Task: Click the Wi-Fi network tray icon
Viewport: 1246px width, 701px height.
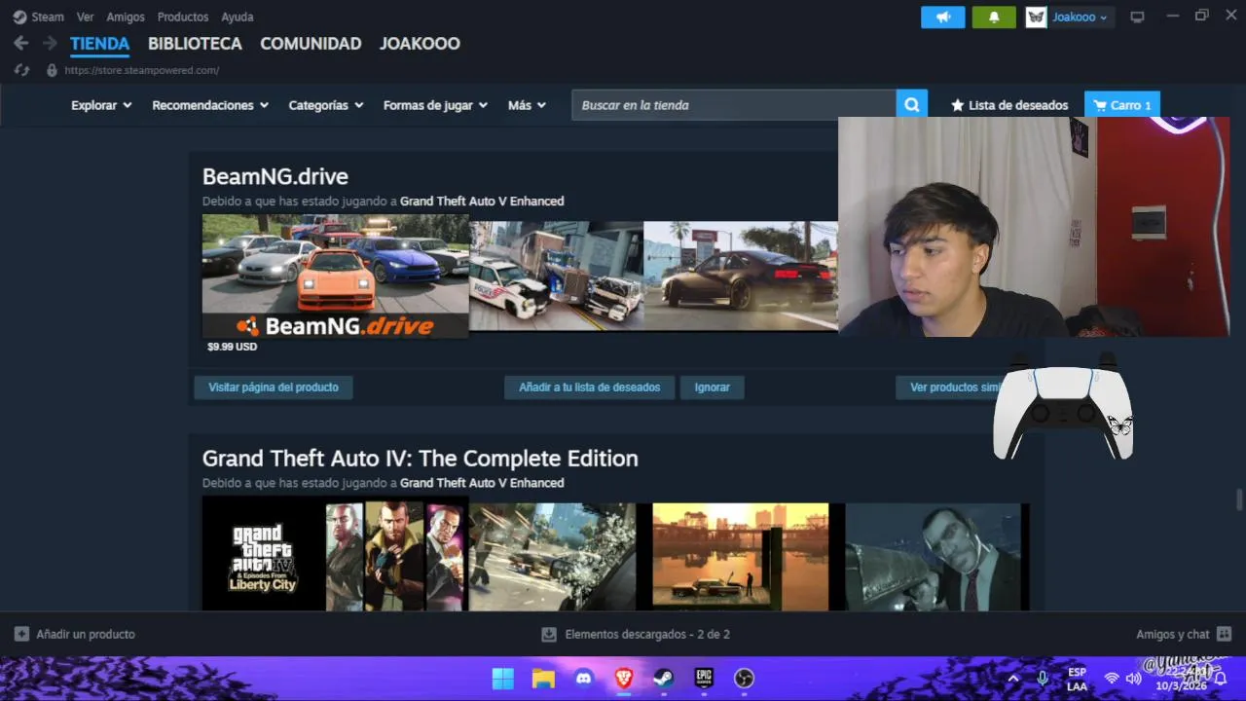Action: coord(1112,679)
